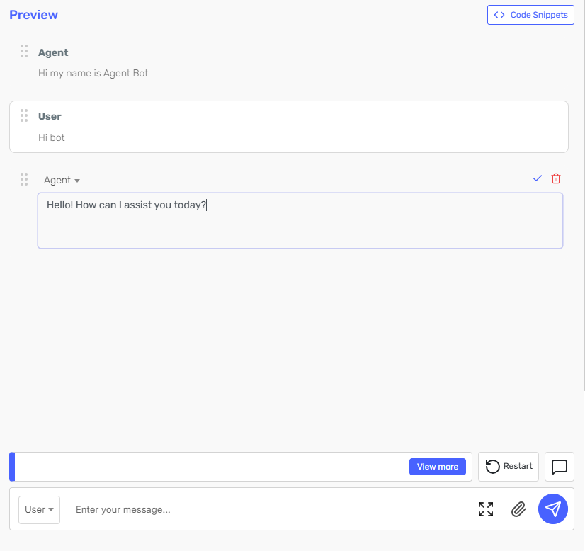Click the paperclip attachment icon
The width and height of the screenshot is (585, 551).
[518, 509]
